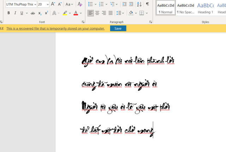Open Shading color dropdown arrow

136,13
